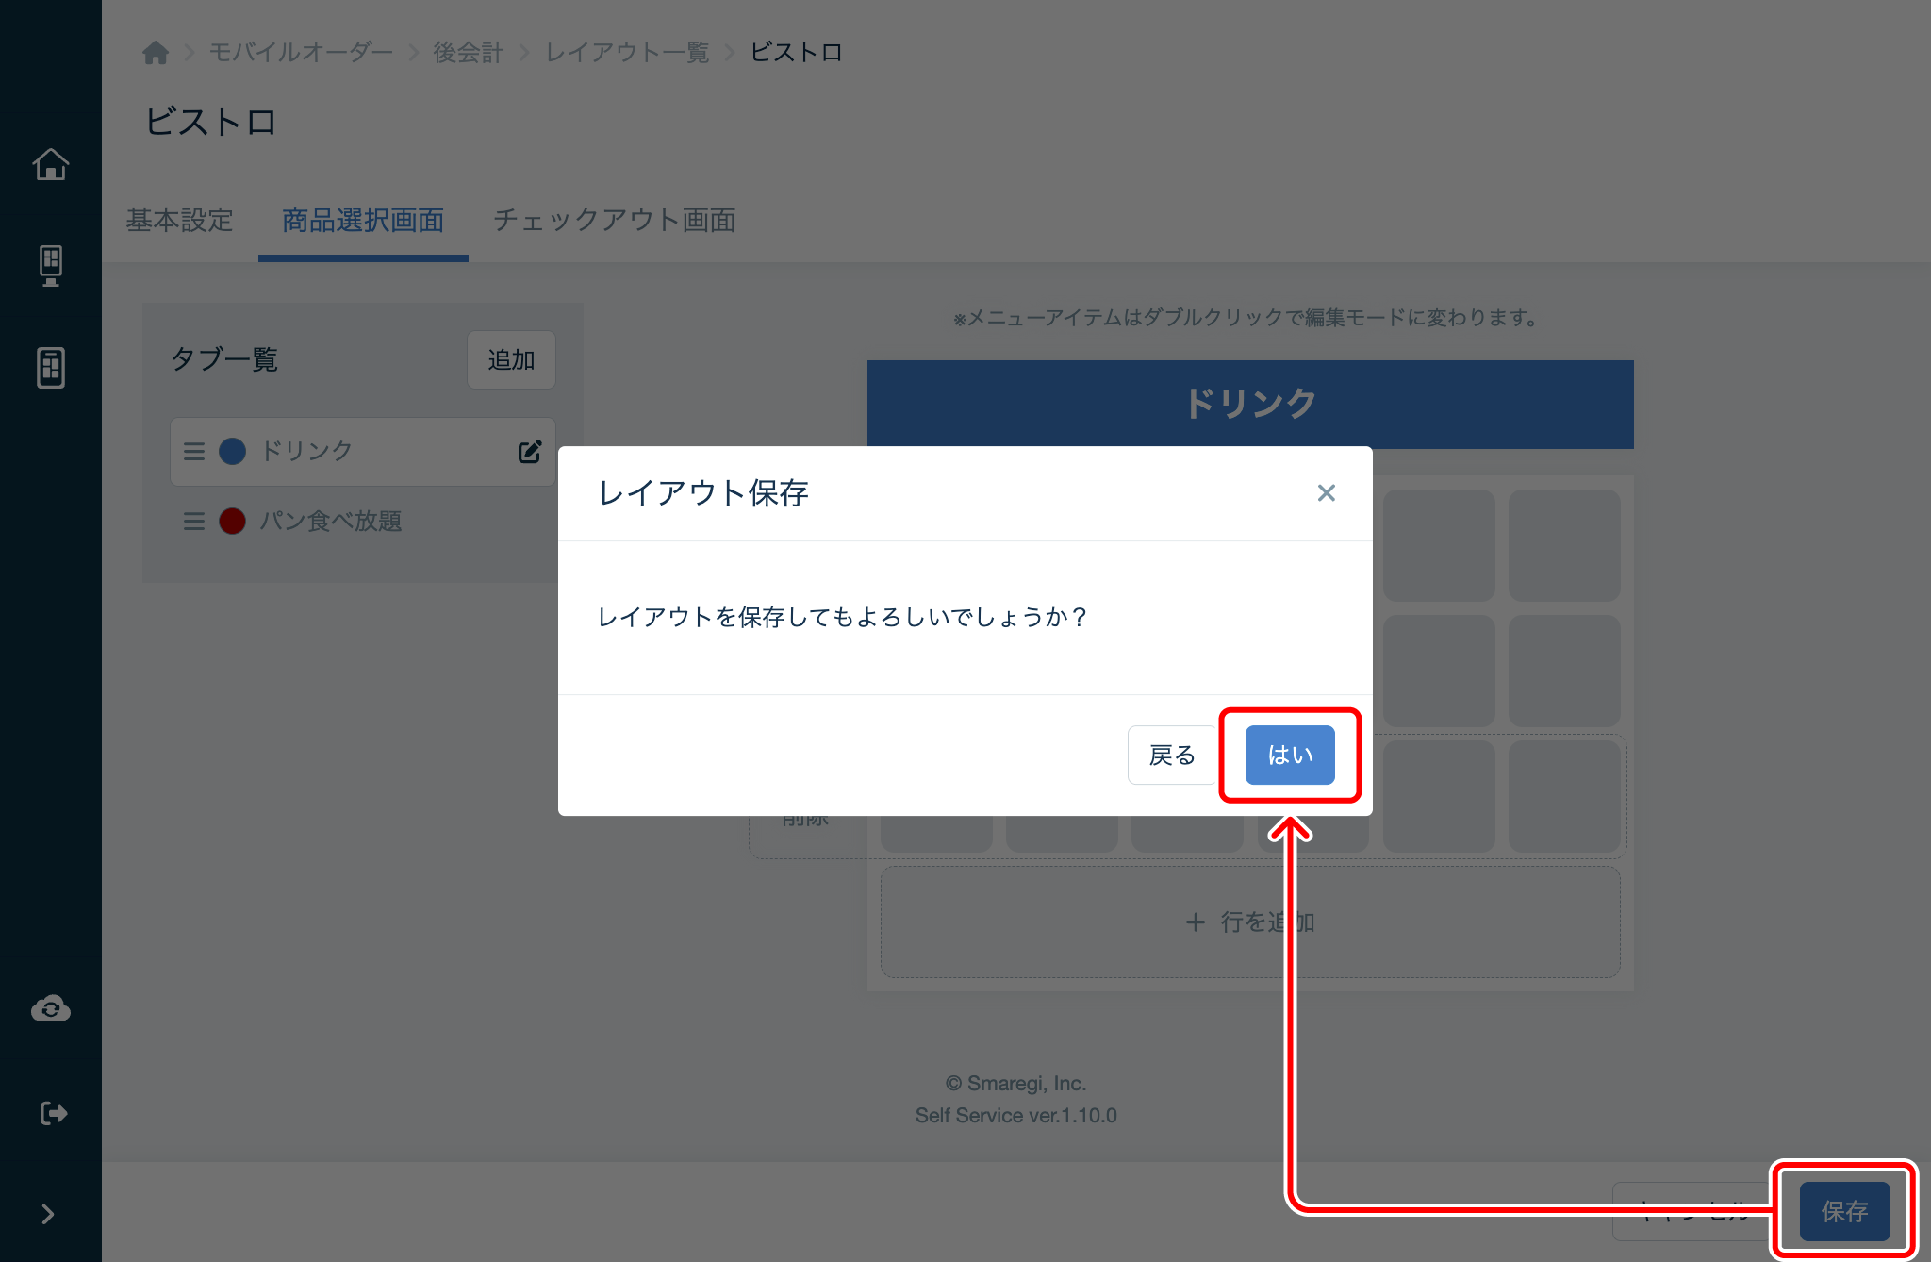
Task: Navigate to レイアウト一覧 via breadcrumb link
Action: pos(626,52)
